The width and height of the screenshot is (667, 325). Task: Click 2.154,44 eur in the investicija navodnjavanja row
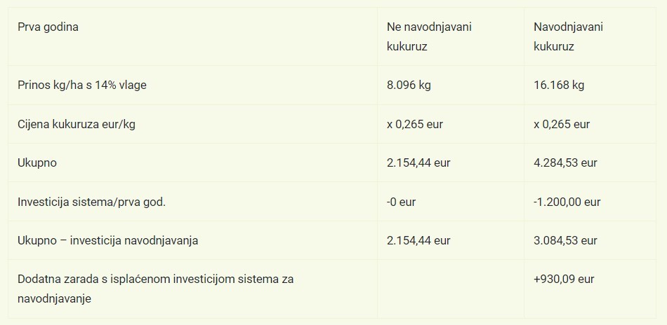coord(418,240)
